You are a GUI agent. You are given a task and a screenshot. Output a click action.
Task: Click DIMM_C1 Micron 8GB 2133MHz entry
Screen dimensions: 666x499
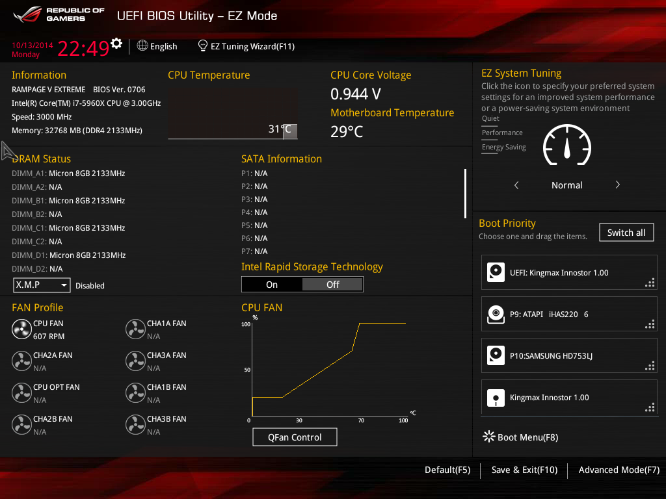[x=68, y=228]
